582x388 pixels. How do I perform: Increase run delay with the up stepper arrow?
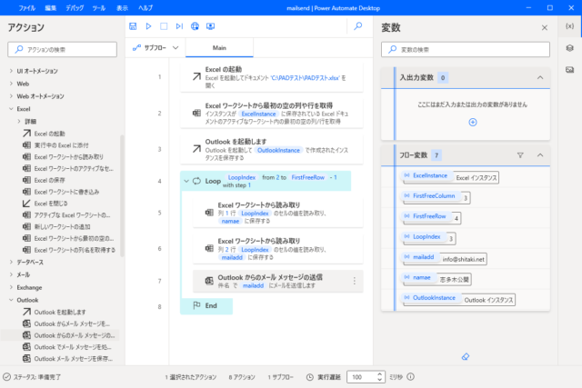coord(380,373)
